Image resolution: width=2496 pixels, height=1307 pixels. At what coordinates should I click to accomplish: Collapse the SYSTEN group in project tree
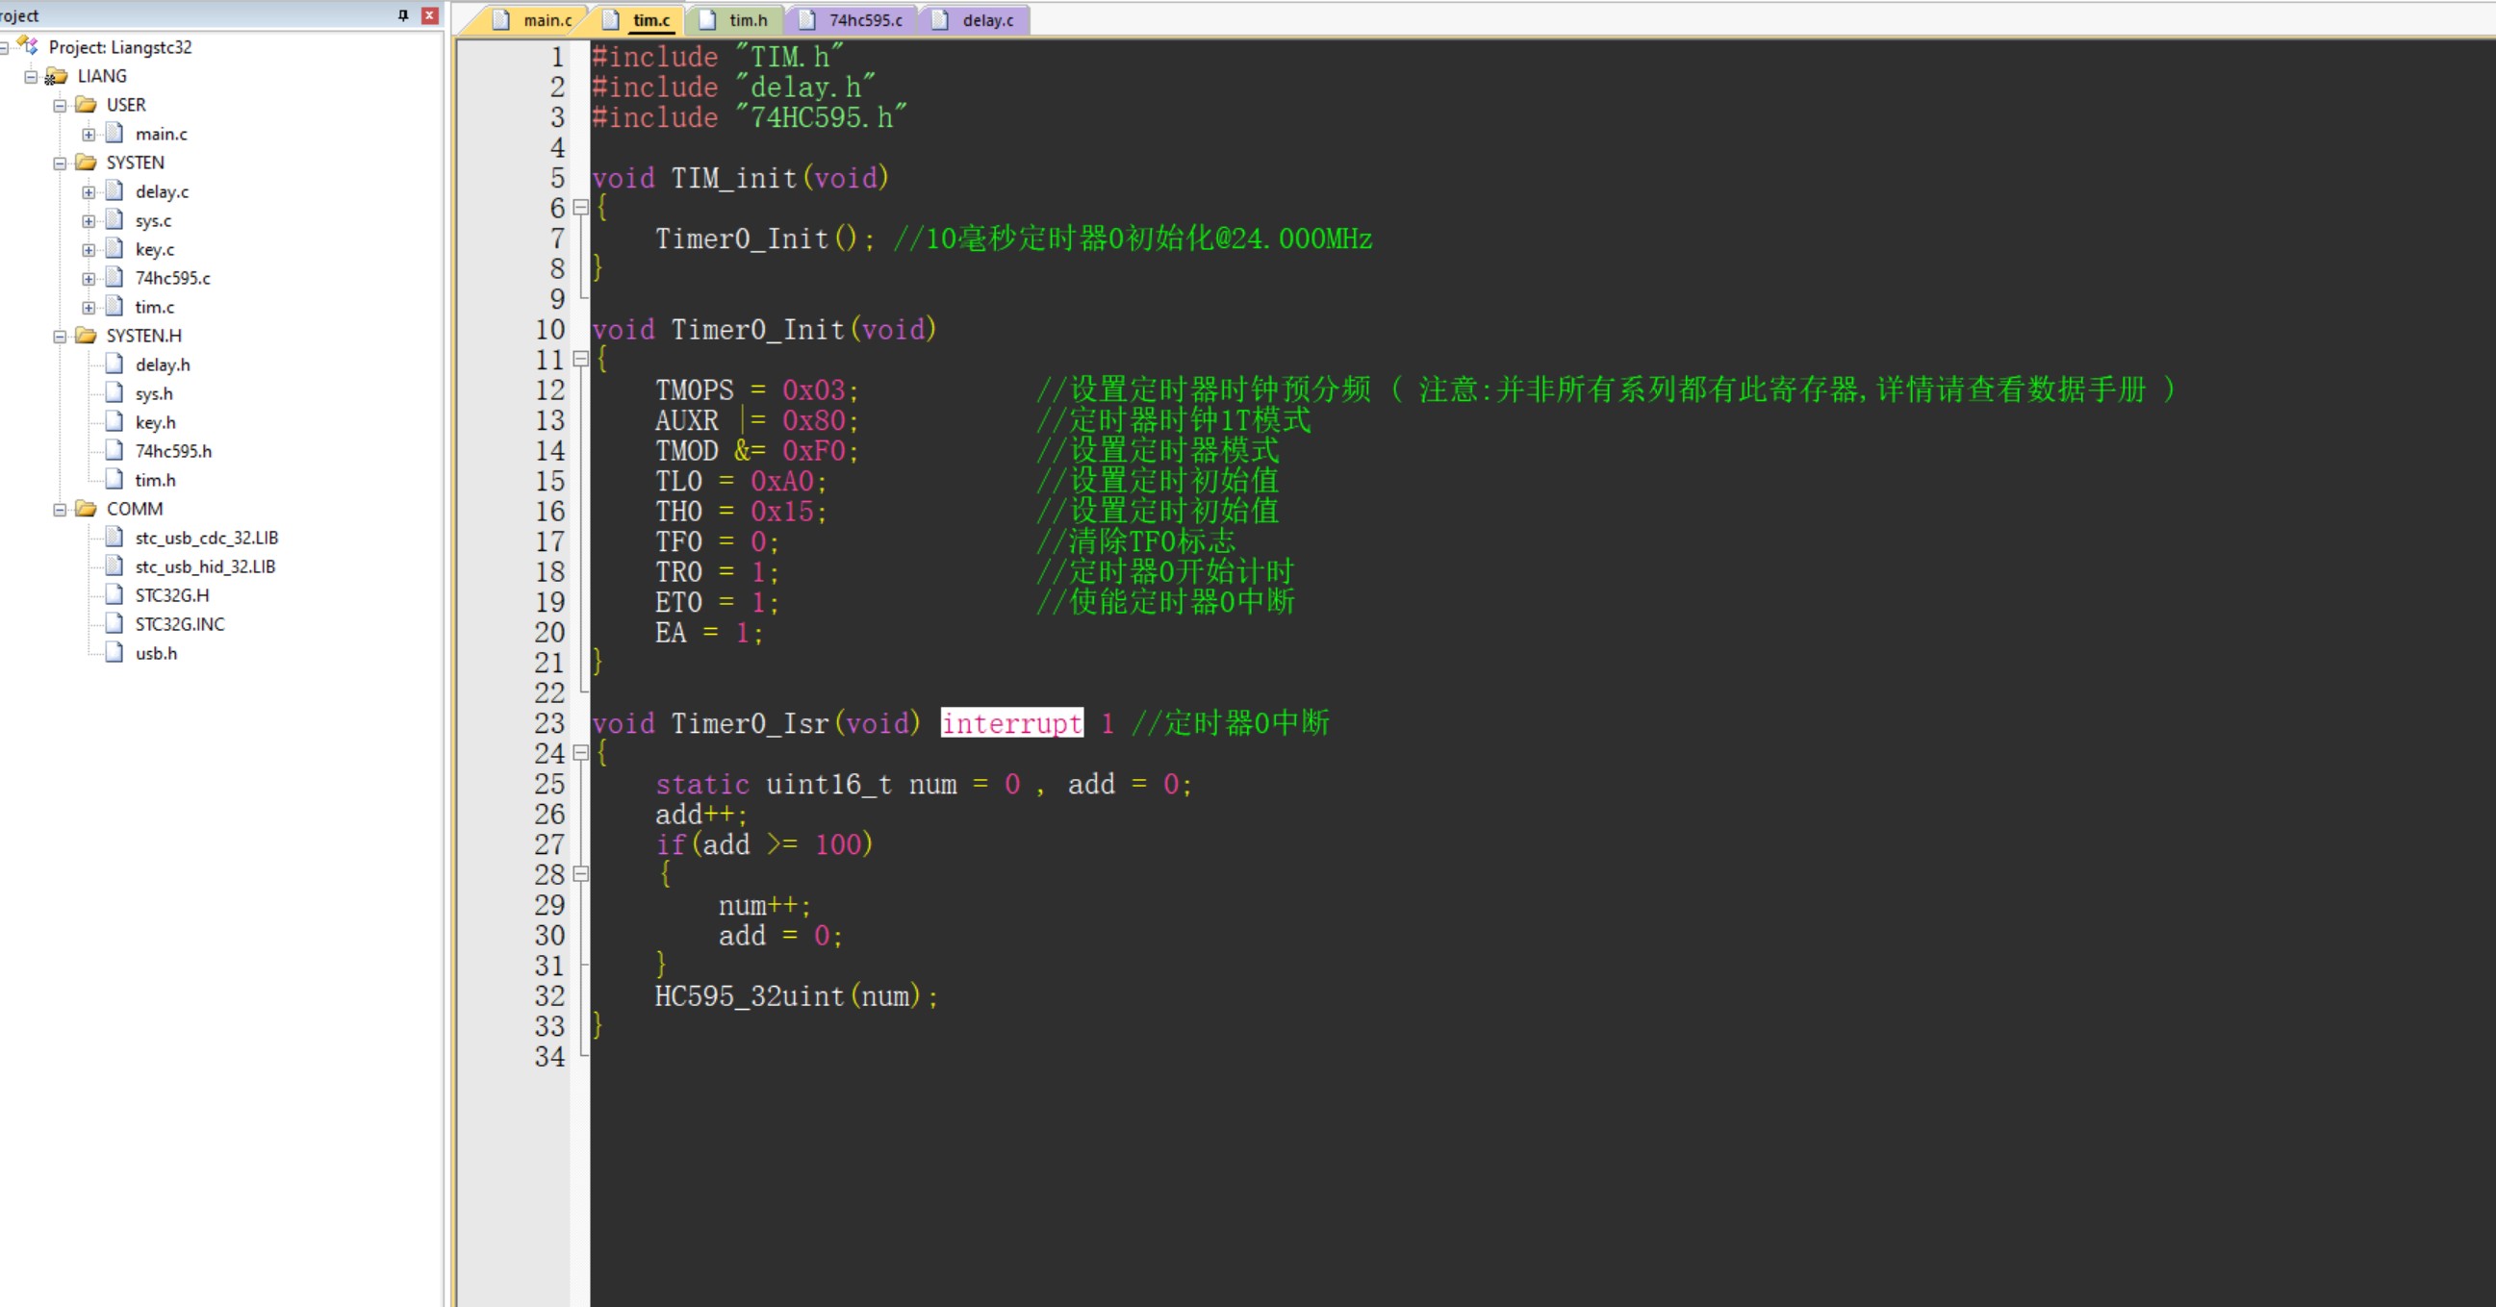(x=60, y=163)
